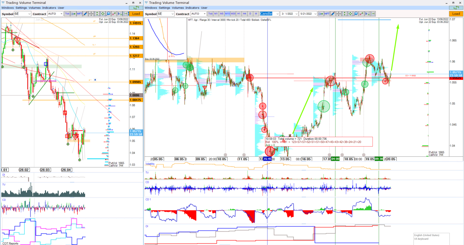Switch to daily D timeframe
This screenshot has height=245, width=464.
[x=250, y=14]
